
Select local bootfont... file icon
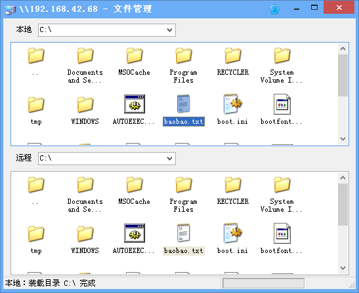tap(282, 104)
